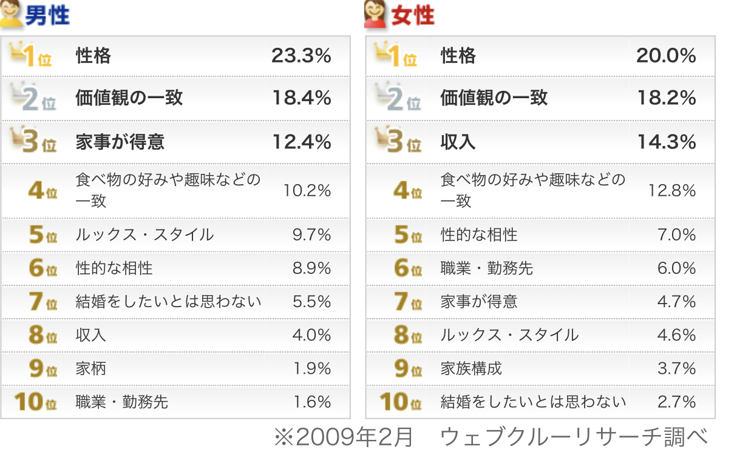This screenshot has width=754, height=455.
Task: Click the gold crown 1位 icon in female table
Action: (x=396, y=56)
